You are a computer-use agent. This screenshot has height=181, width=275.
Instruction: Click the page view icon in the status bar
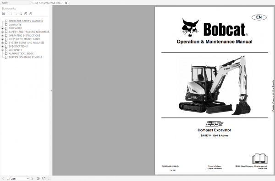(44, 179)
